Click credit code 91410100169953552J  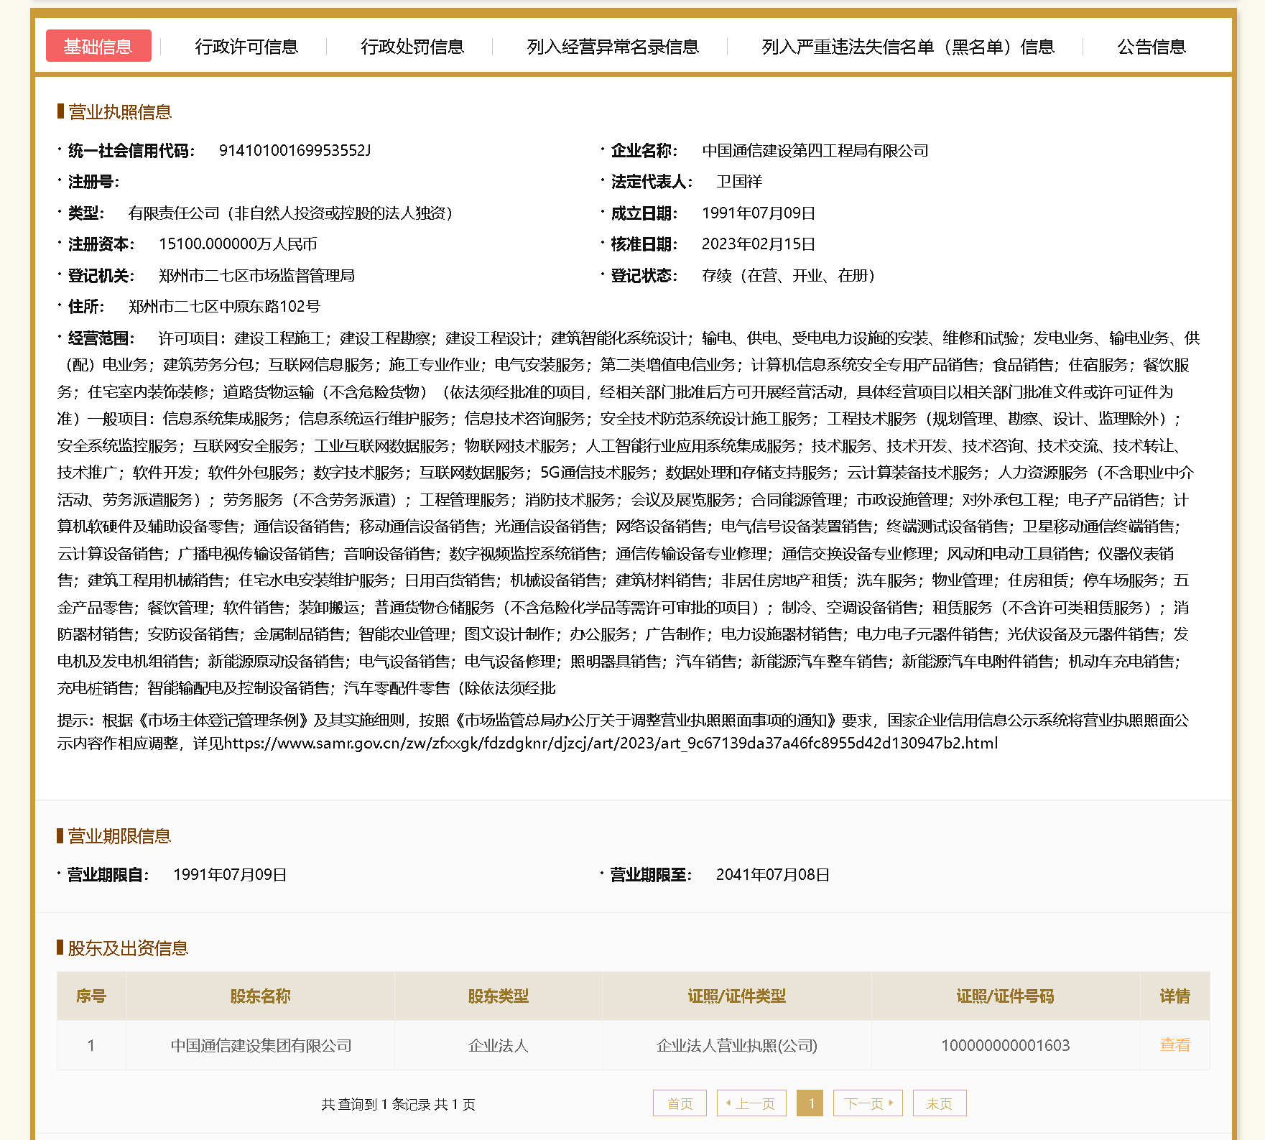click(x=295, y=151)
